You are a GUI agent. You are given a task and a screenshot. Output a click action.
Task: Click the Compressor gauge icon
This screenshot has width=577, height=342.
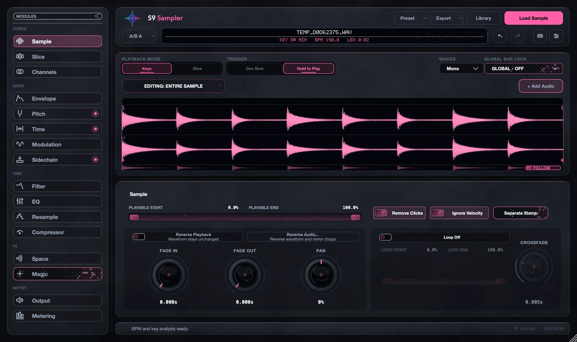tap(20, 232)
